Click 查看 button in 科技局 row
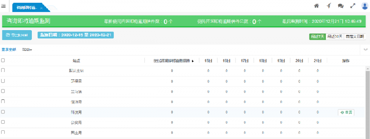370x139 pixels. point(346,112)
